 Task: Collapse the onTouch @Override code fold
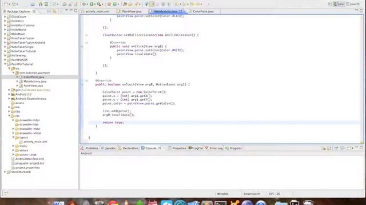click(x=86, y=81)
